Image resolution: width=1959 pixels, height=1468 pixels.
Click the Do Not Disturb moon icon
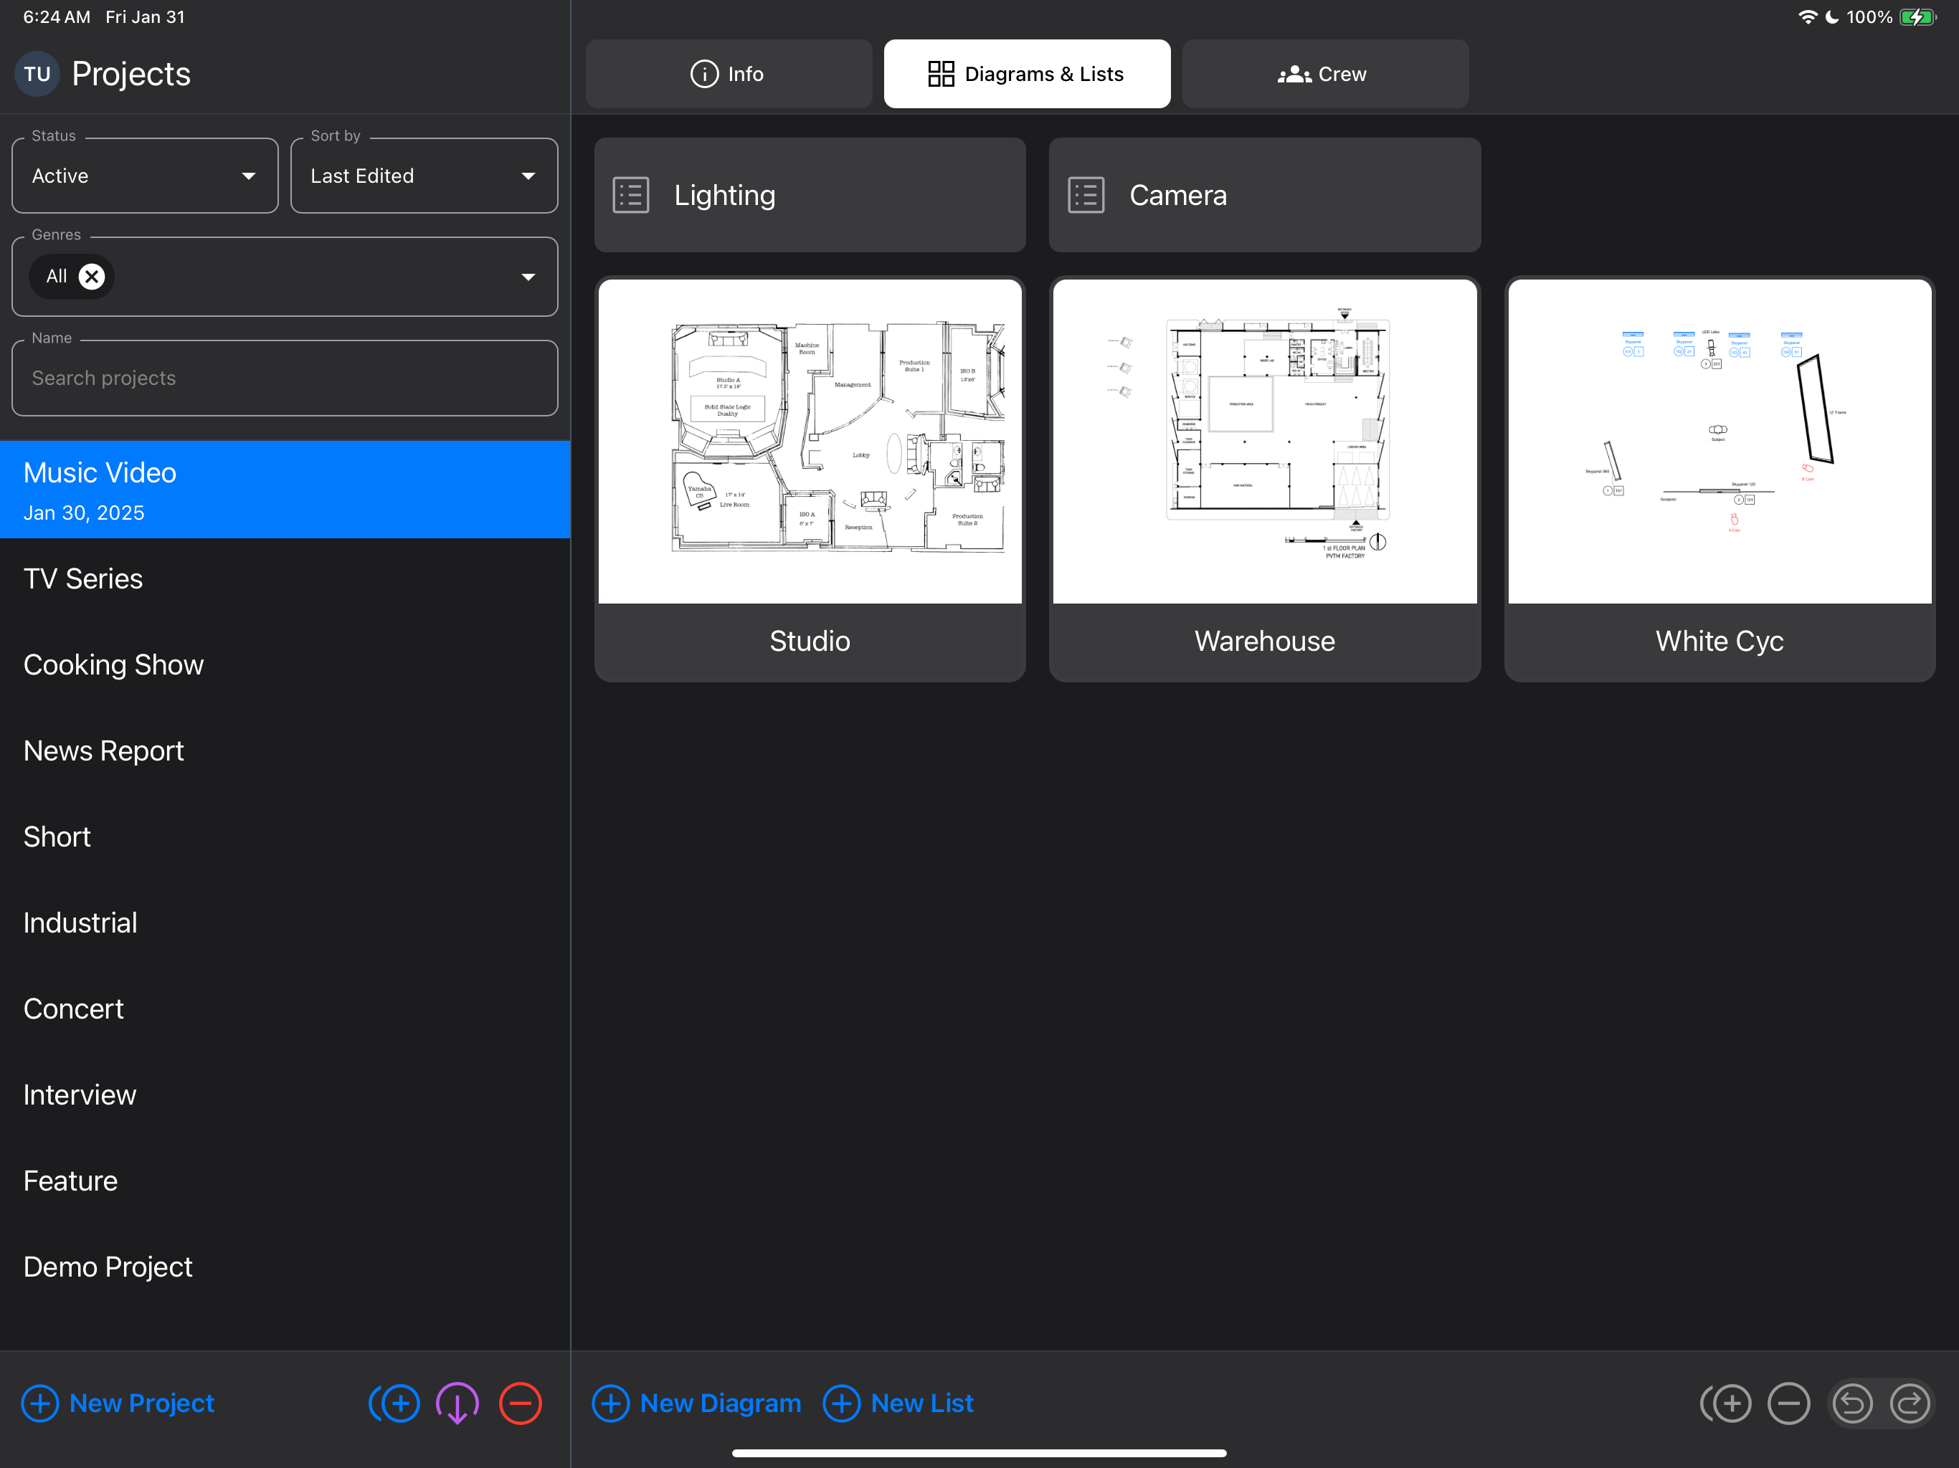coord(1832,16)
